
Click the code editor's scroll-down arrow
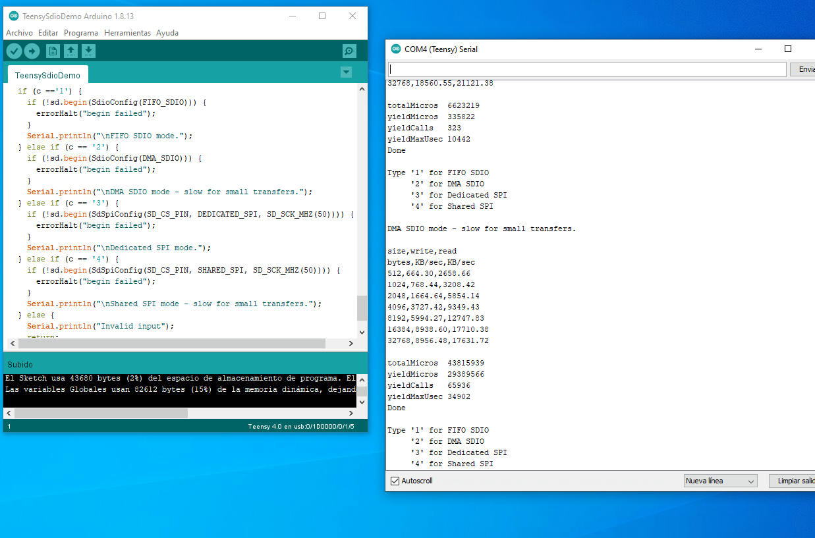click(x=362, y=332)
